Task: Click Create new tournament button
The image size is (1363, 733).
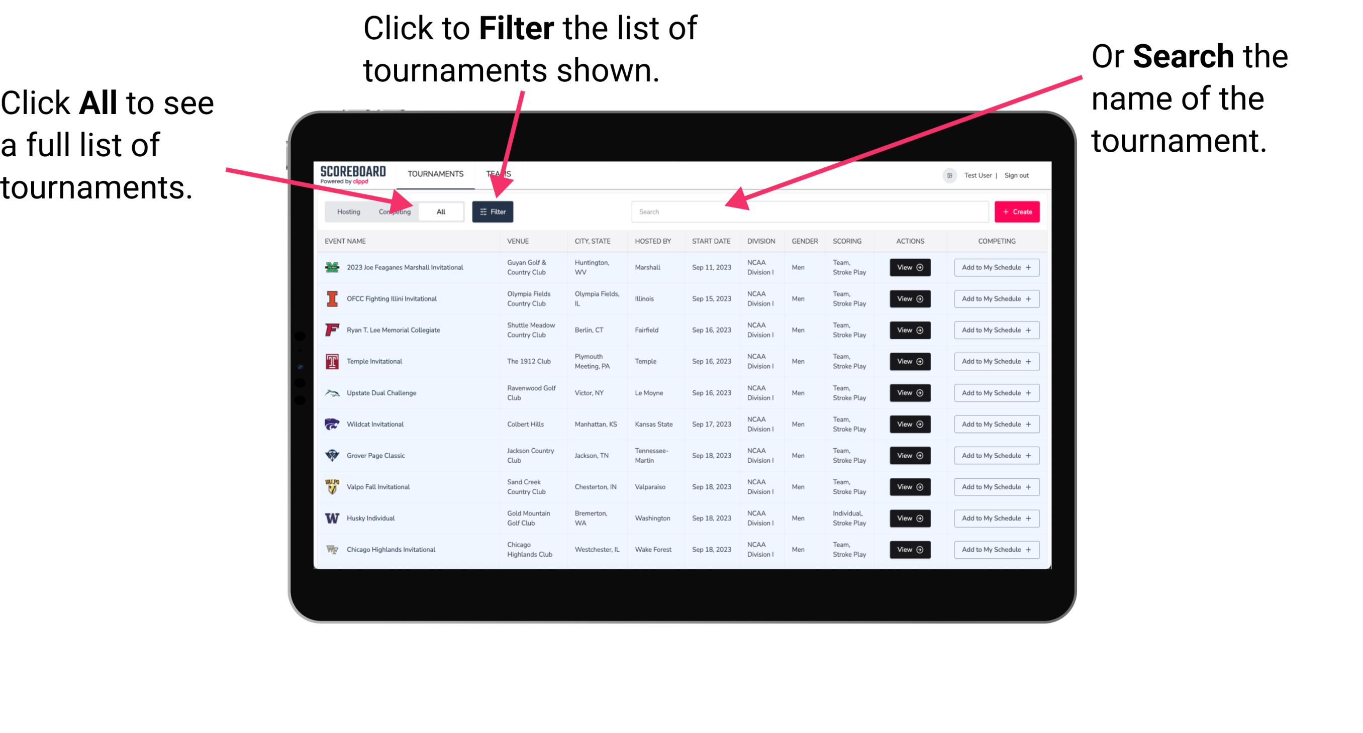Action: [1017, 211]
